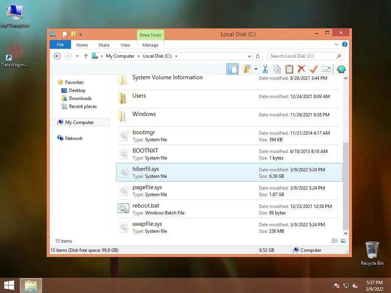Select the reboot.bat file
This screenshot has height=293, width=391.
(x=229, y=209)
